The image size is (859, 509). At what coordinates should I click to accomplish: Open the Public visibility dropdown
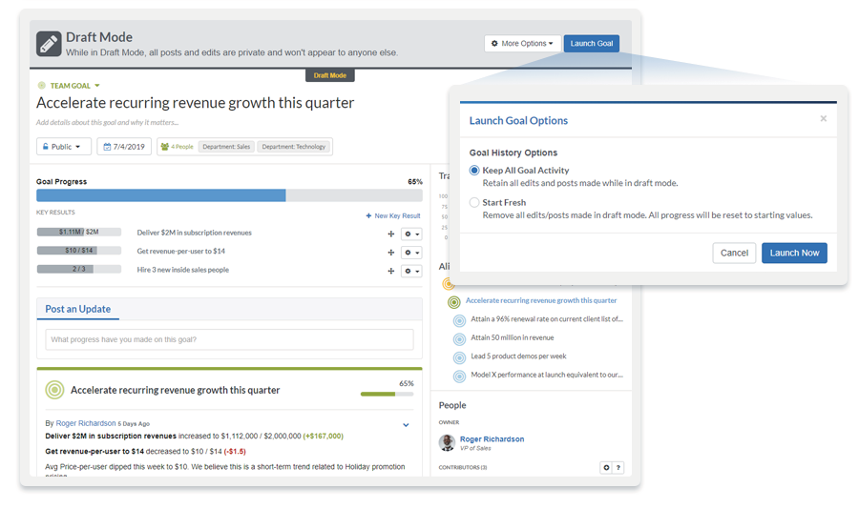click(64, 147)
